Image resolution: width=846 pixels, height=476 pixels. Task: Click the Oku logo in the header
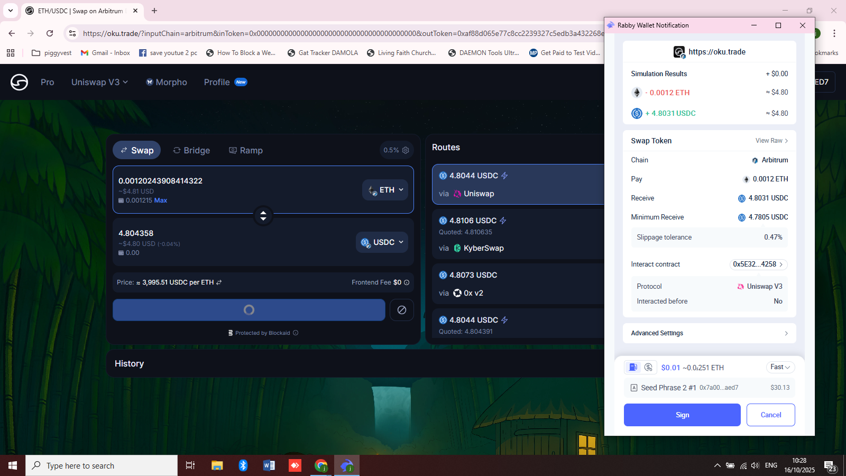[x=19, y=82]
